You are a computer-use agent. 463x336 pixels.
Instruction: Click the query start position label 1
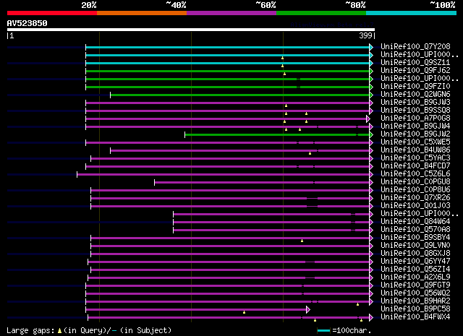[12, 35]
